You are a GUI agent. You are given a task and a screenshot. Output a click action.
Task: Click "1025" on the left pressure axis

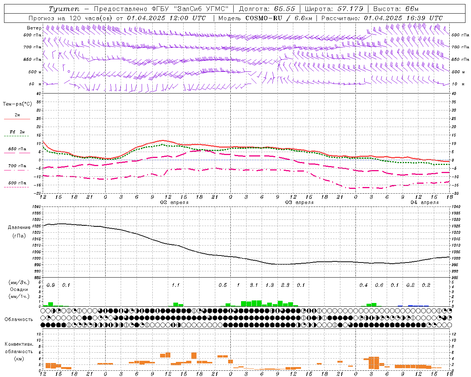[x=36, y=226]
